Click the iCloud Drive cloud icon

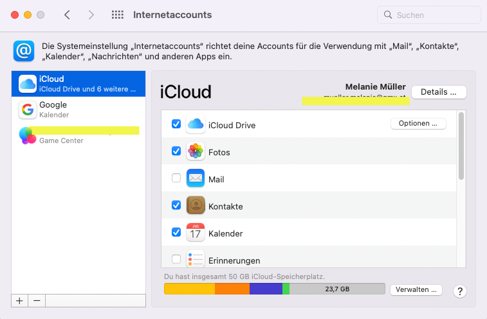coord(196,124)
